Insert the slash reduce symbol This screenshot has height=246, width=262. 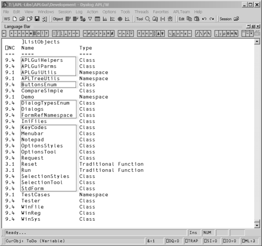[x=197, y=34]
